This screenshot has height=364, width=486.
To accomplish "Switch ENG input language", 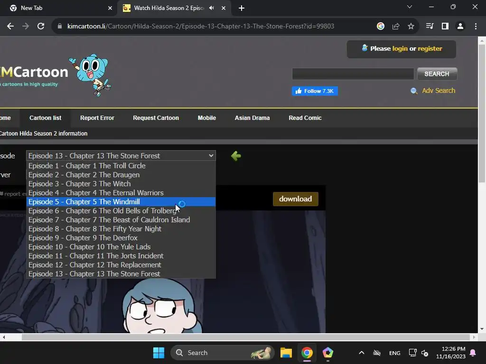I will (x=394, y=353).
